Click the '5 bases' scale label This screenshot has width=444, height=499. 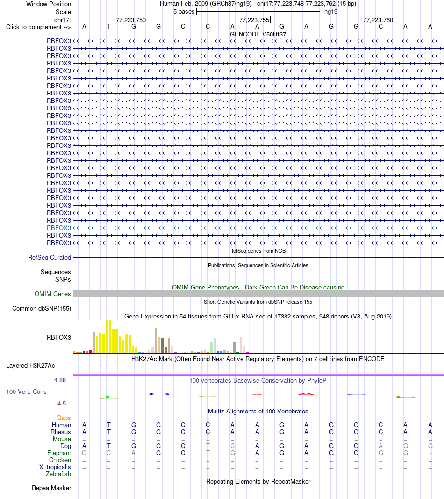[x=184, y=11]
